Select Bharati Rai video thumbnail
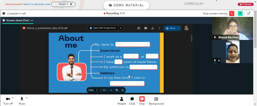Screen dimensions: 257x106 point(233,28)
